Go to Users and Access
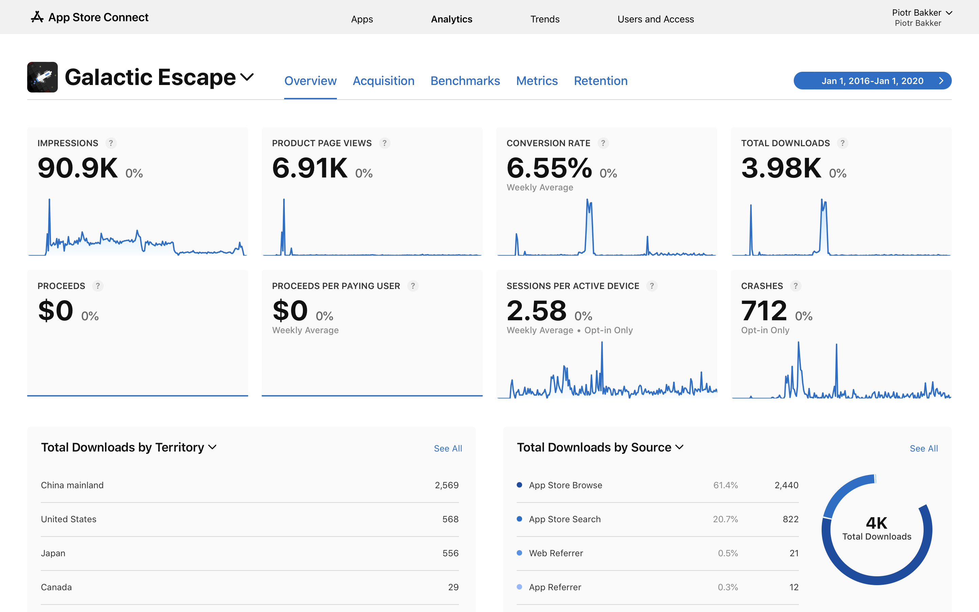The image size is (979, 612). tap(656, 19)
